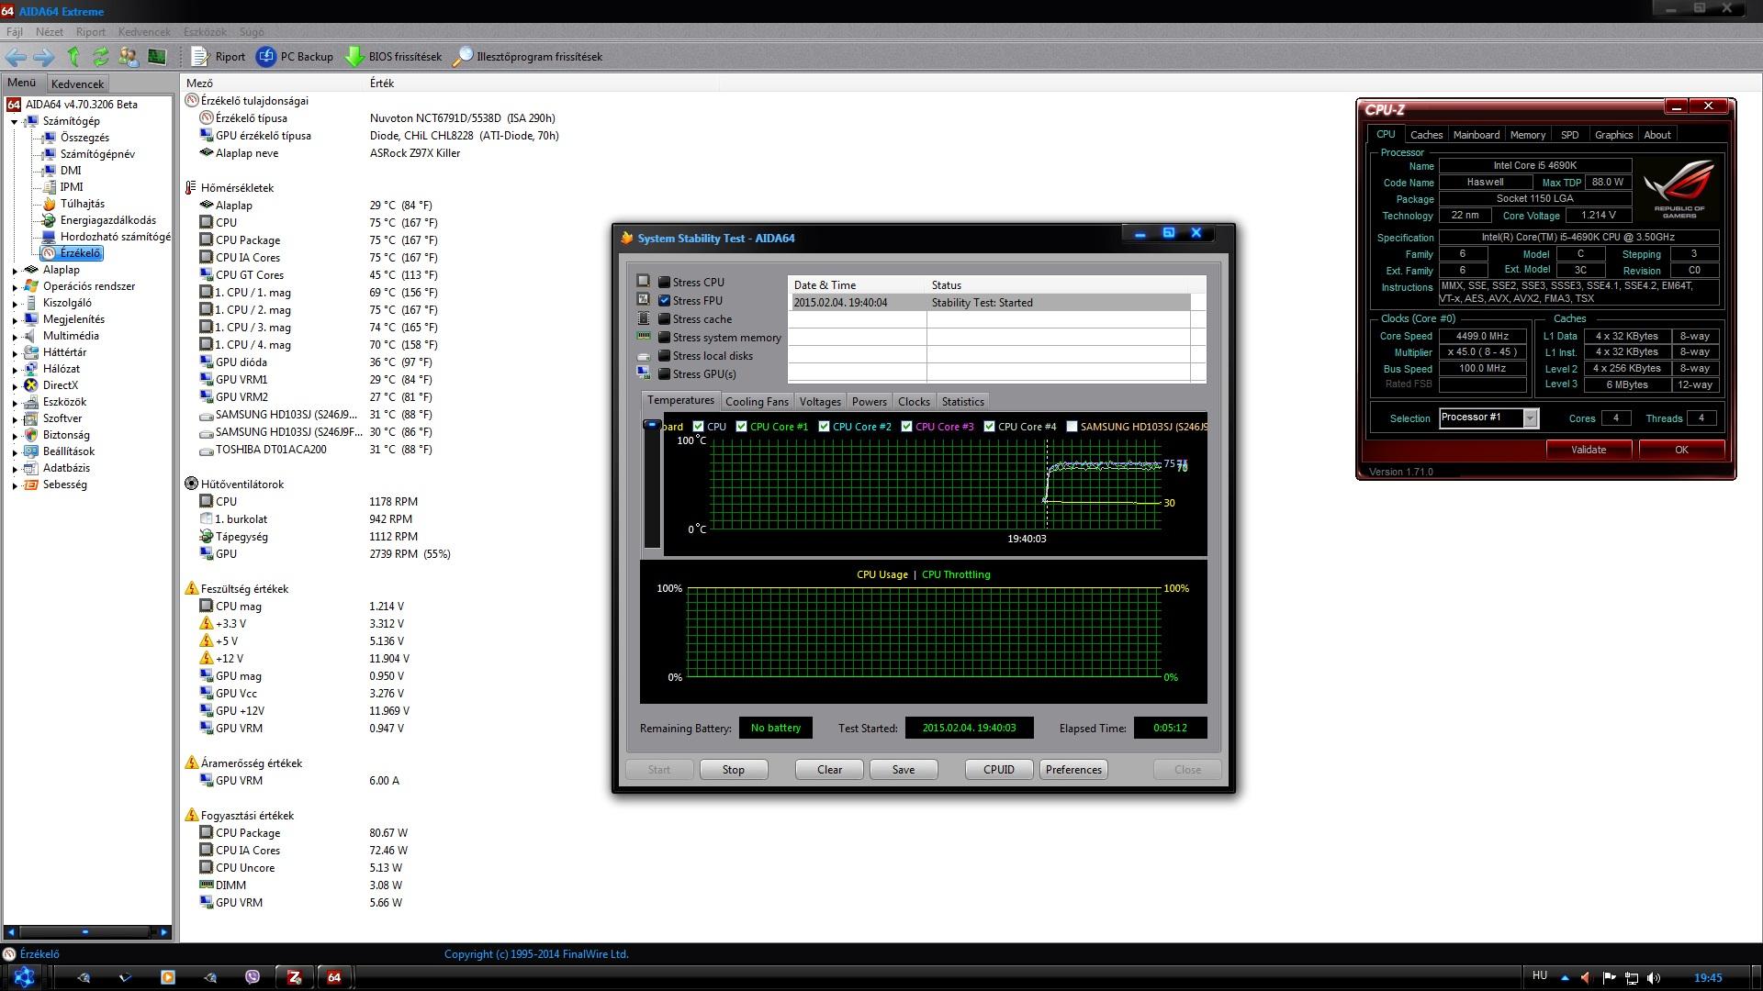
Task: Expand the Hálózat tree node
Action: pos(15,370)
